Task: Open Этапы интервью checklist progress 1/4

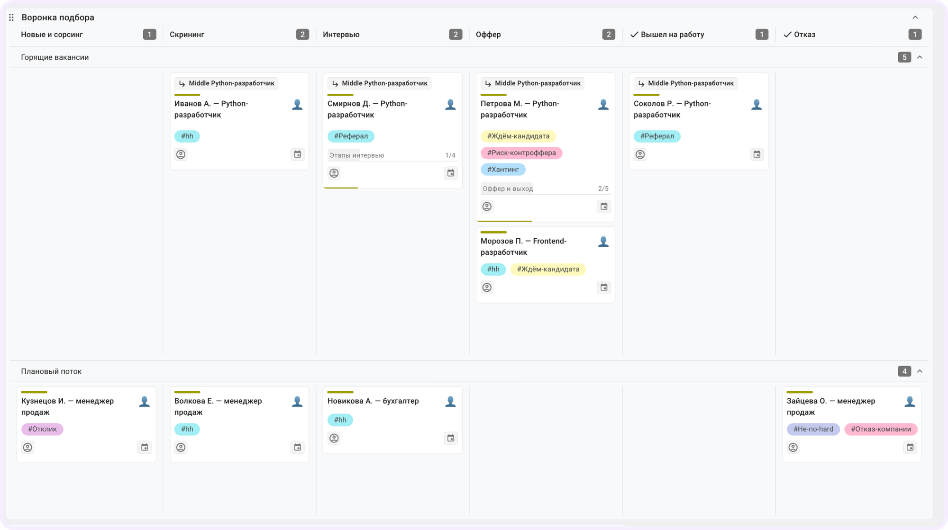Action: (392, 155)
